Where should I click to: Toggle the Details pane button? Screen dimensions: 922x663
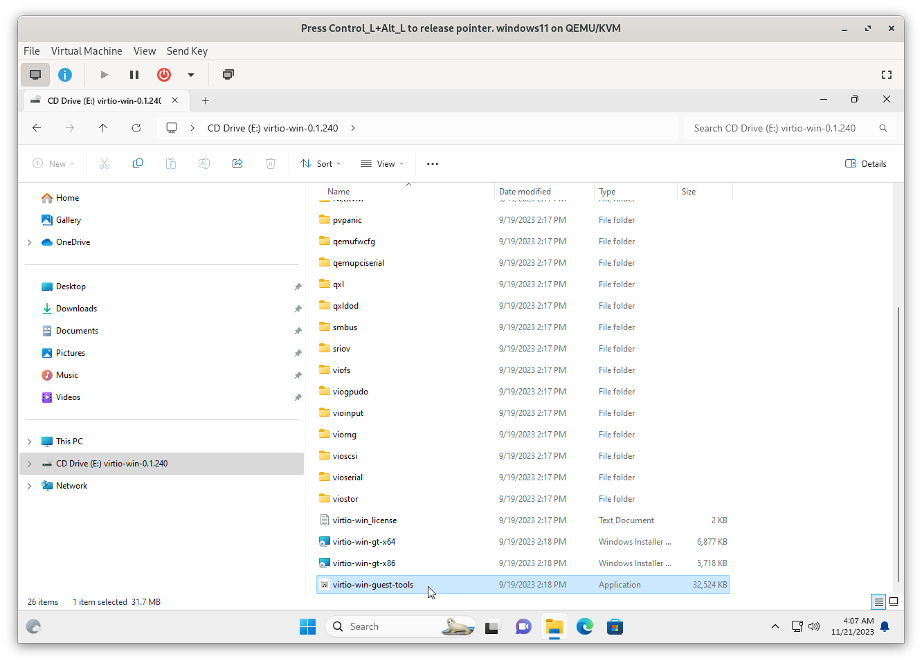click(x=866, y=164)
